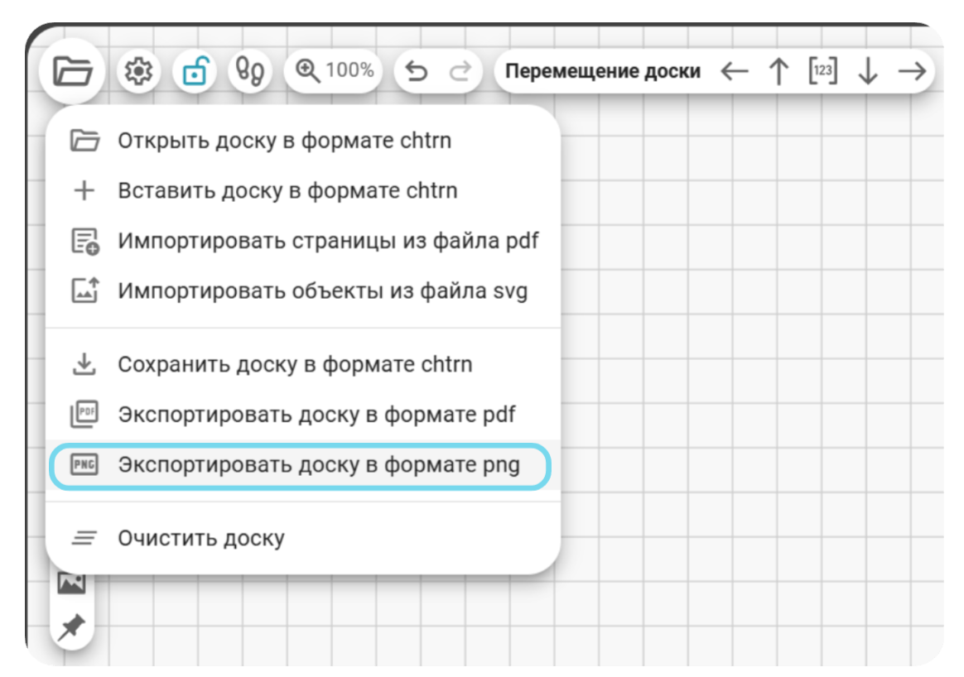Move board right with arrow

tap(913, 71)
